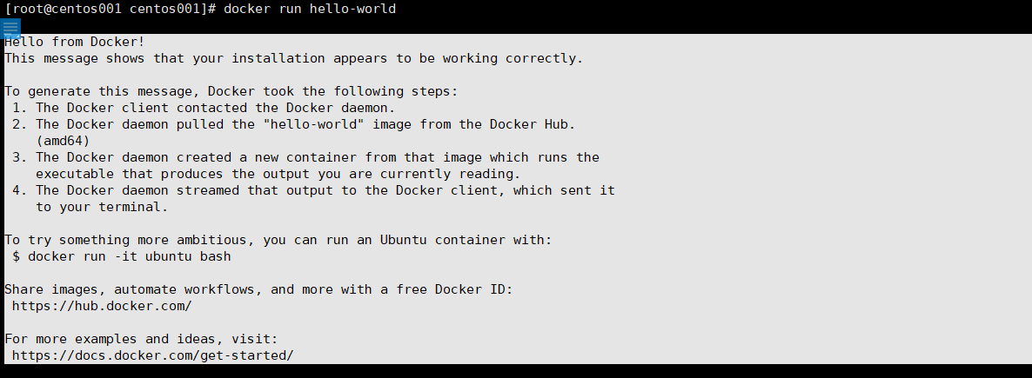Click the 'docker run -it ubuntu bash' command
Viewport: 1032px width, 378px height.
(x=129, y=256)
